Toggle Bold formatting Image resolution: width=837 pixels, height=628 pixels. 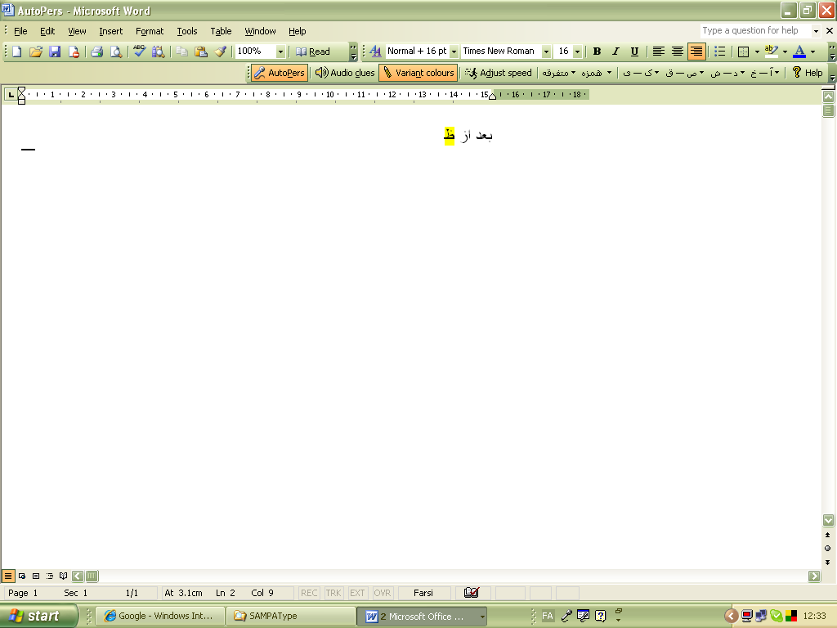(x=597, y=52)
